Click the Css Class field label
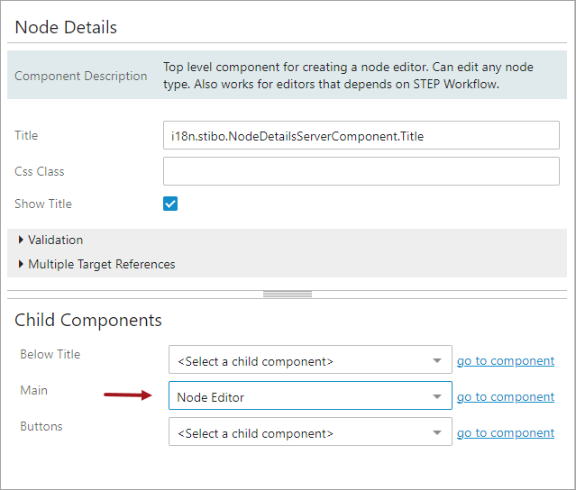The image size is (576, 490). click(x=40, y=171)
